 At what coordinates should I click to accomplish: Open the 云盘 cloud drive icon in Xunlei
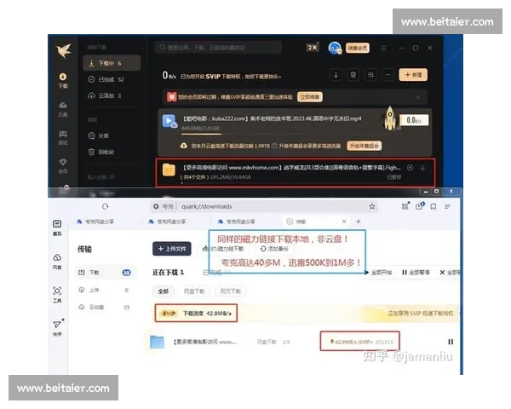63,109
